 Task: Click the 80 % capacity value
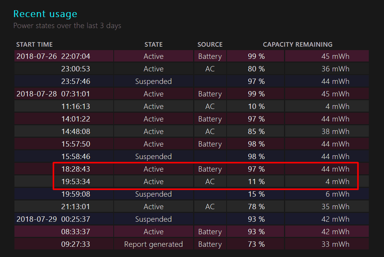click(256, 69)
